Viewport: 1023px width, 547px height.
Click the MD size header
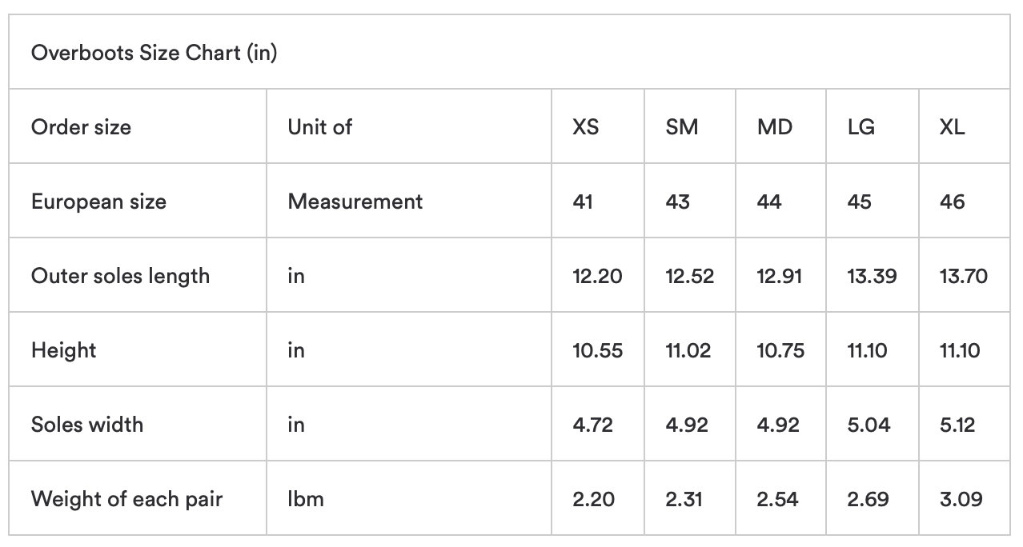click(774, 127)
